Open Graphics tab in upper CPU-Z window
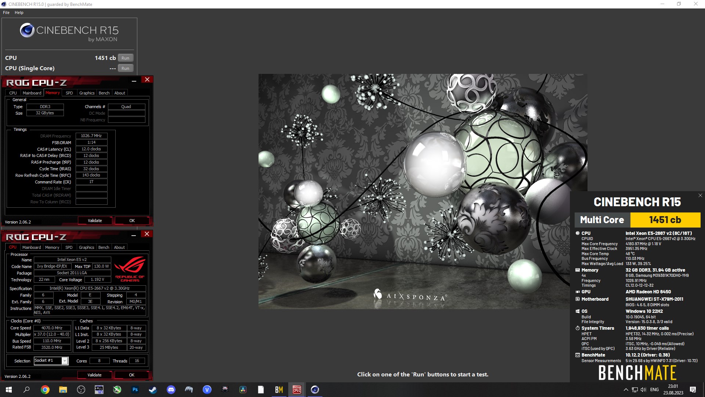Viewport: 705px width, 397px height. [87, 93]
